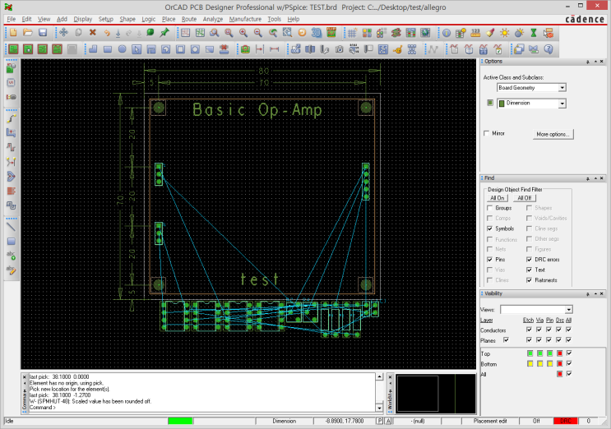This screenshot has height=429, width=611.
Task: Open the Views dropdown in Visibility
Action: [569, 309]
